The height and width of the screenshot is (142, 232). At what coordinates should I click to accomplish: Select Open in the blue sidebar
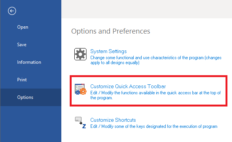click(22, 27)
